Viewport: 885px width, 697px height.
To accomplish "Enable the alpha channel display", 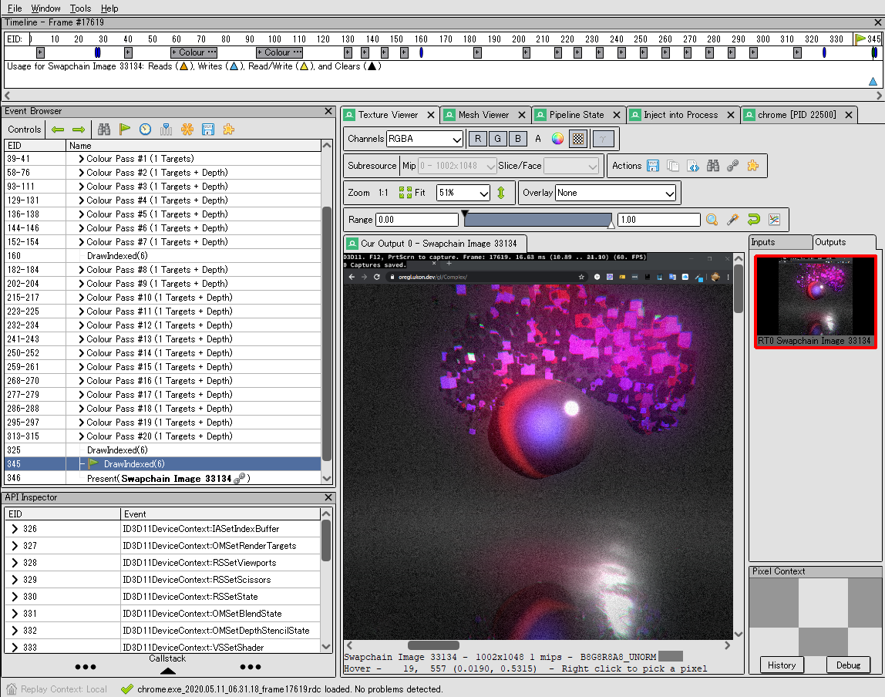I will [x=537, y=138].
